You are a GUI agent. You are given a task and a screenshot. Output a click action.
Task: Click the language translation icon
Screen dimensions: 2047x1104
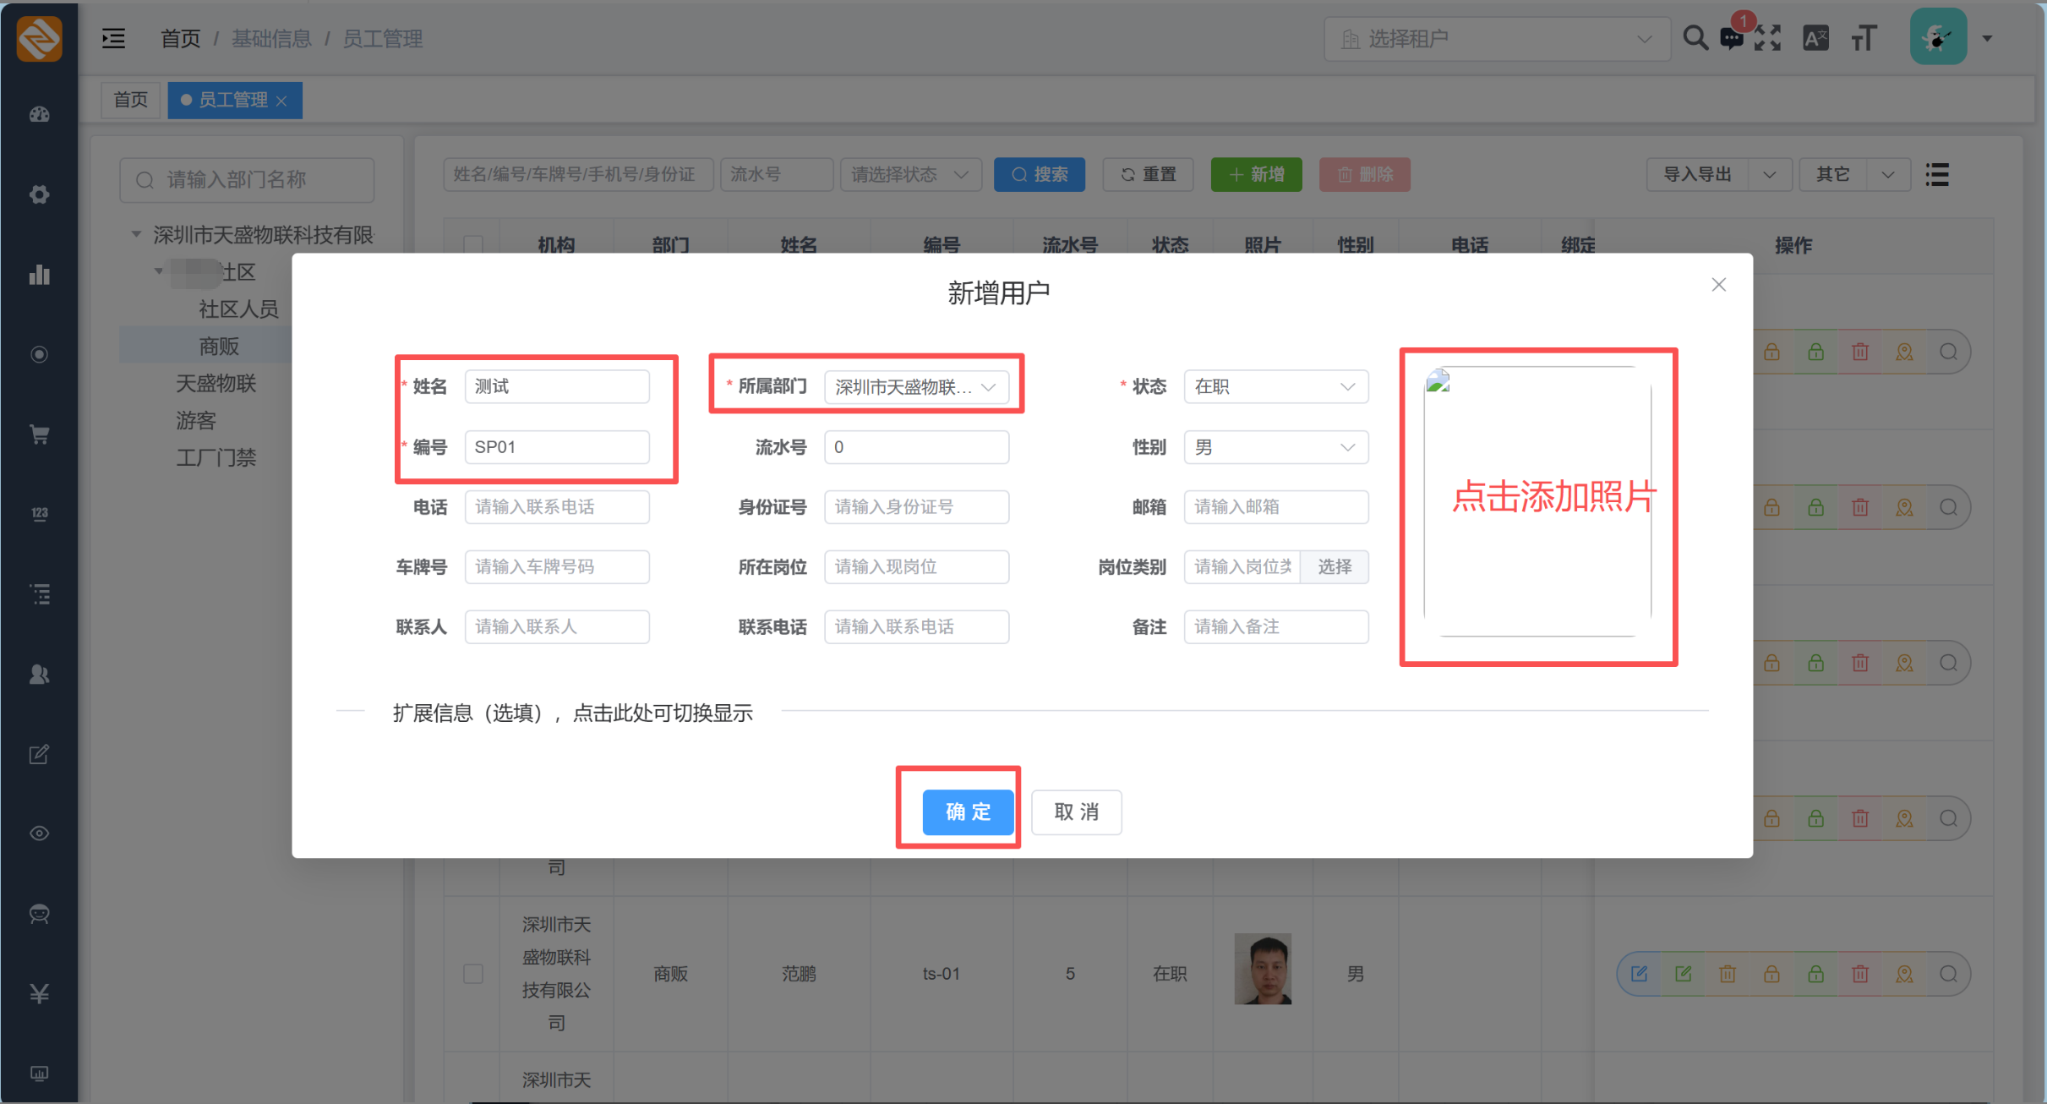pos(1815,38)
